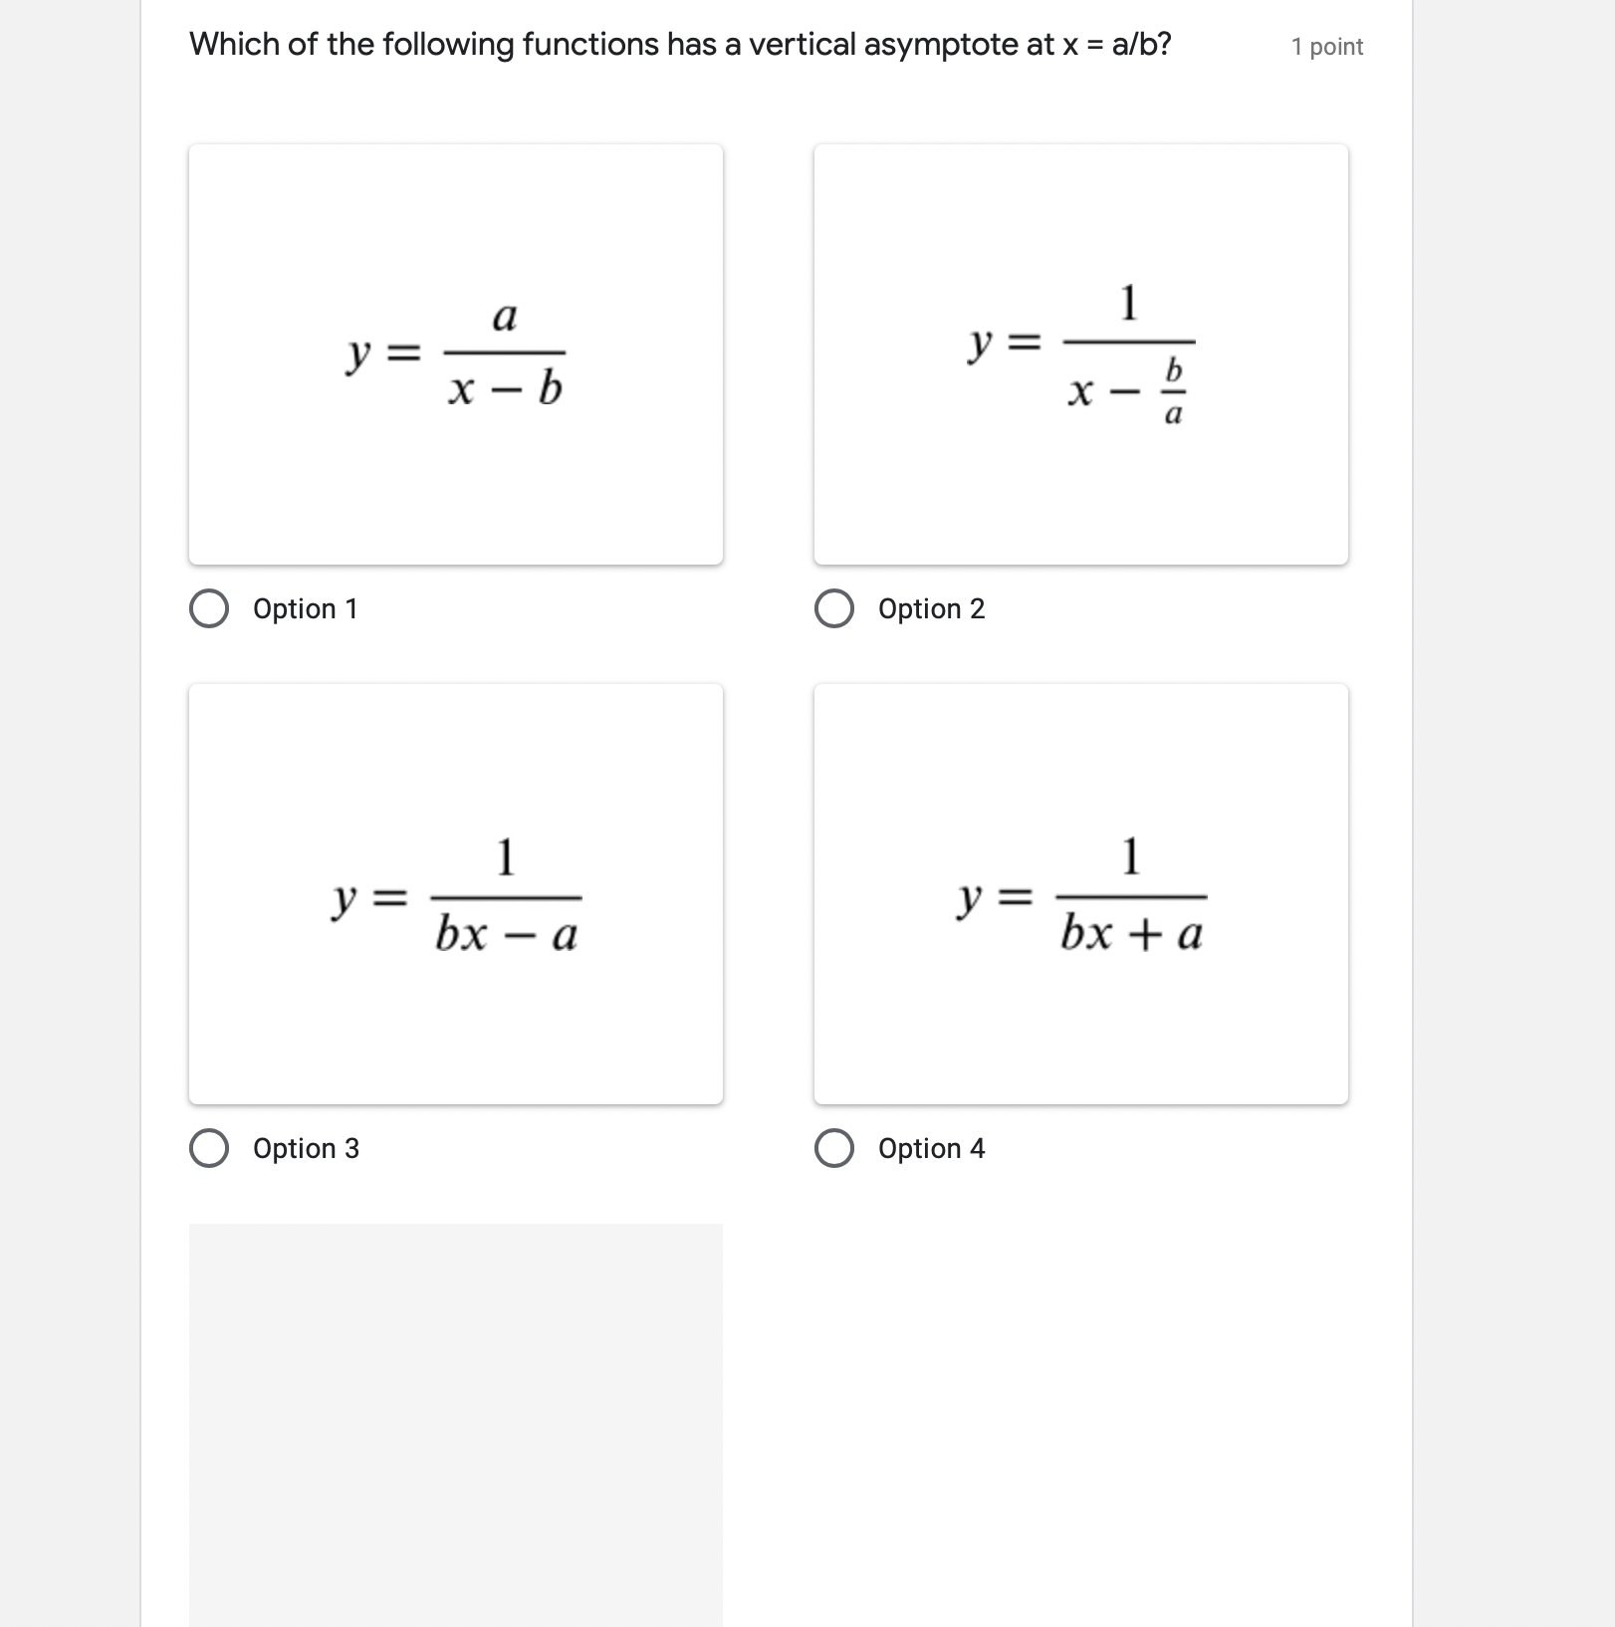
Task: Open the y = 1/(bx + a) equation image
Action: click(1080, 893)
